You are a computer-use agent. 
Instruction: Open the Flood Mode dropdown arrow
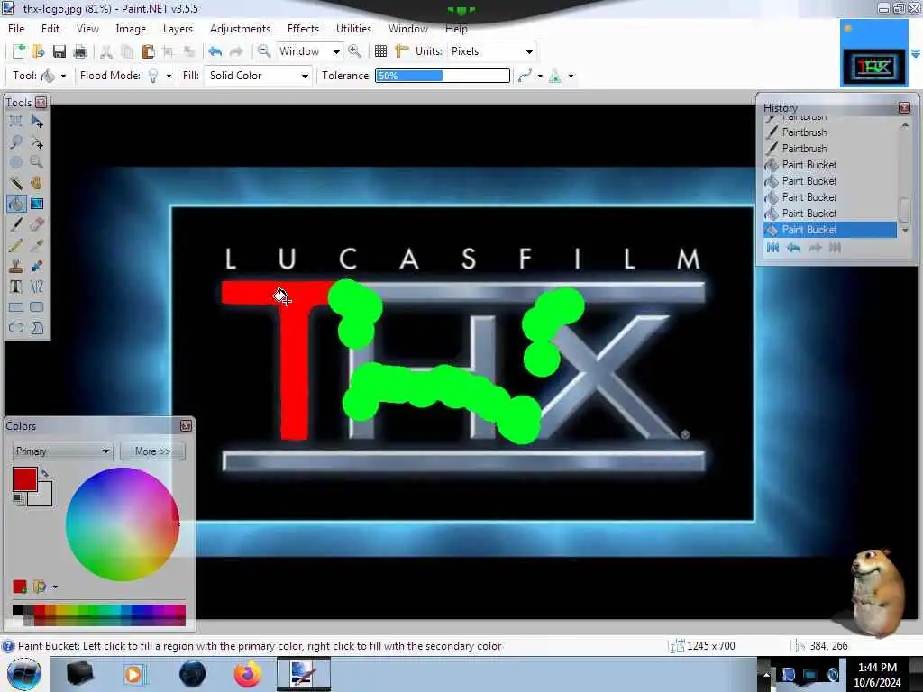coord(169,76)
